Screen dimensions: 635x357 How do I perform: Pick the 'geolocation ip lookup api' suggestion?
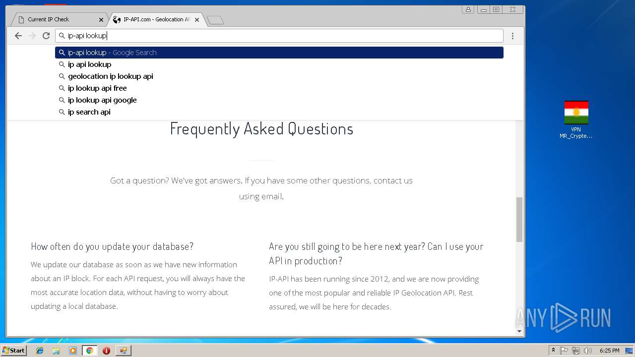tap(279, 76)
